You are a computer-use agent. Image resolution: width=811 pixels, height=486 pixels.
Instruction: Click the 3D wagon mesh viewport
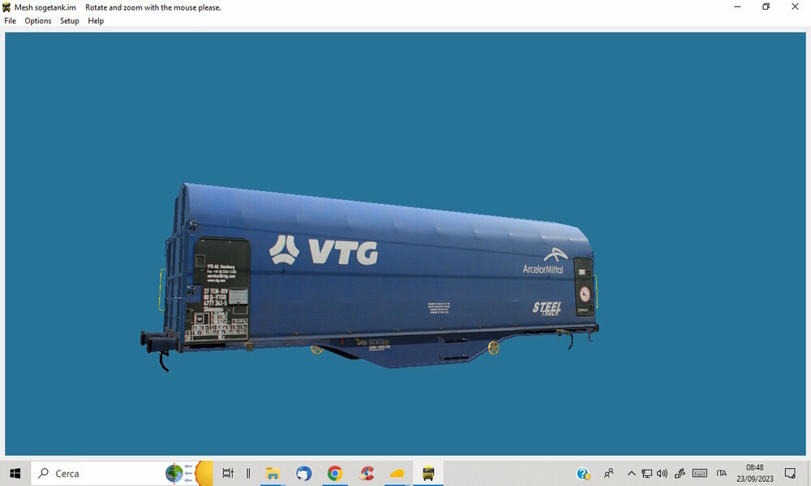pyautogui.click(x=405, y=244)
